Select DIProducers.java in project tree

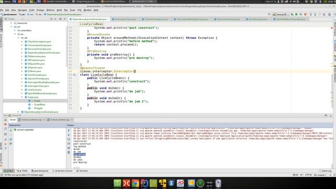pos(36,60)
